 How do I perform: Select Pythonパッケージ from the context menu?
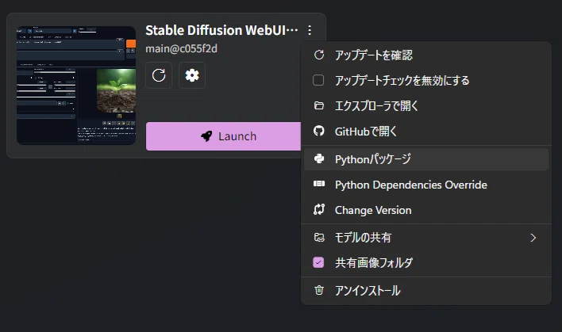pyautogui.click(x=426, y=158)
